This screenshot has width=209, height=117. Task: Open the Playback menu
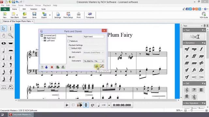pyautogui.click(x=47, y=6)
